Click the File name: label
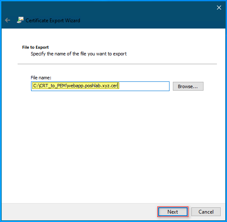This screenshot has width=227, height=222. click(x=41, y=78)
